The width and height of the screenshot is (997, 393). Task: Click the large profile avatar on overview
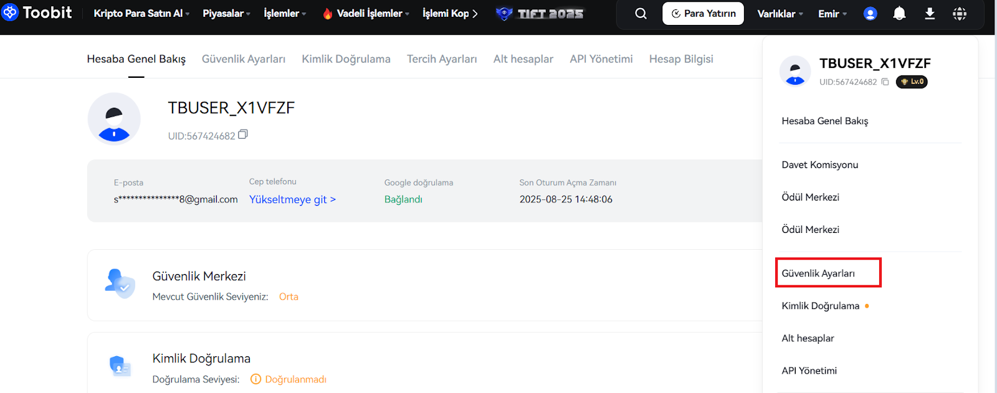coord(114,119)
